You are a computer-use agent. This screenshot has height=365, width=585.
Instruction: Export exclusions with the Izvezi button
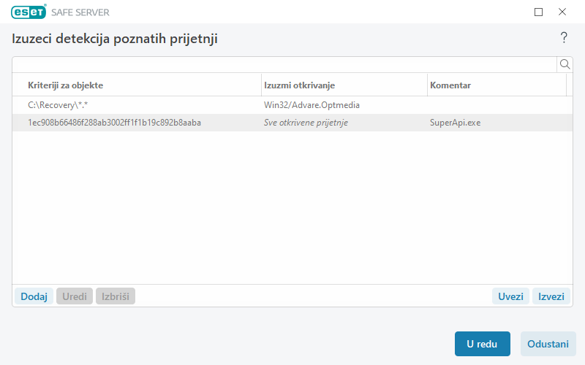pos(551,296)
